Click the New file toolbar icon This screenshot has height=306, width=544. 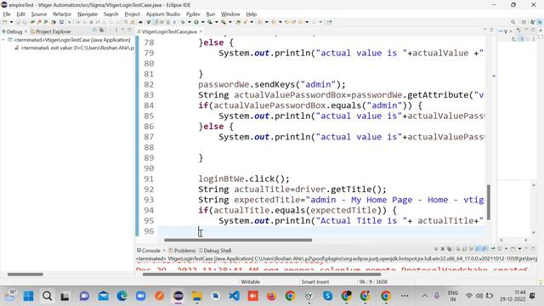pos(5,22)
